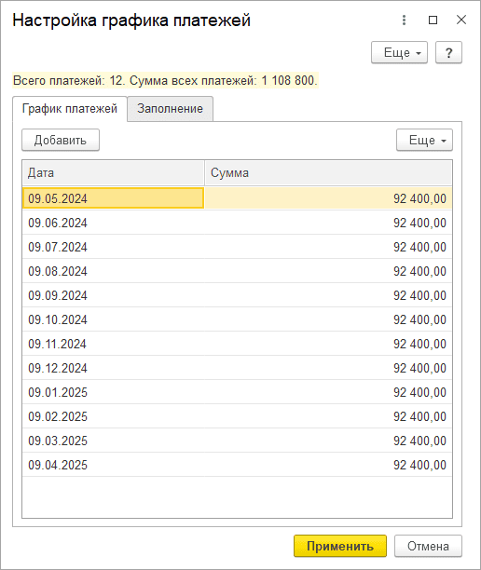Expand the top Еще dropdown menu
Image resolution: width=481 pixels, height=570 pixels.
[x=399, y=53]
